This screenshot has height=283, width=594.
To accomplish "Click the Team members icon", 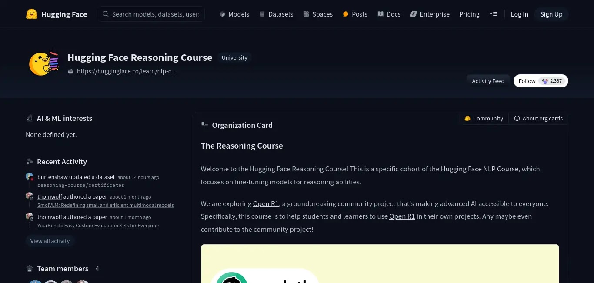I will coord(30,269).
